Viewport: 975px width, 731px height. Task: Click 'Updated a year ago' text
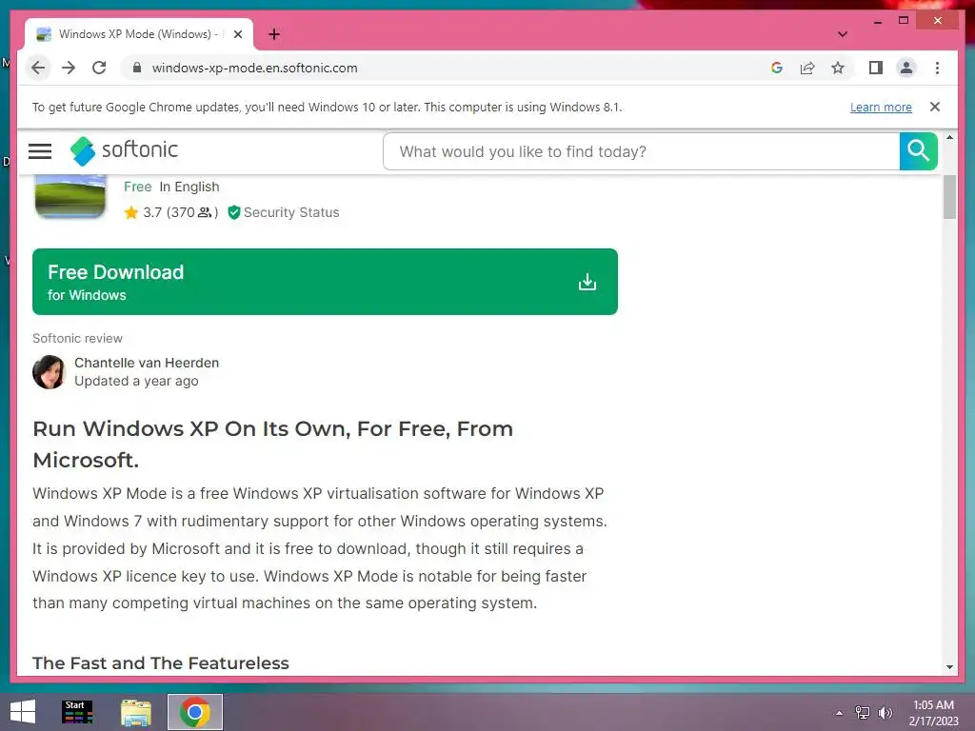pyautogui.click(x=136, y=381)
